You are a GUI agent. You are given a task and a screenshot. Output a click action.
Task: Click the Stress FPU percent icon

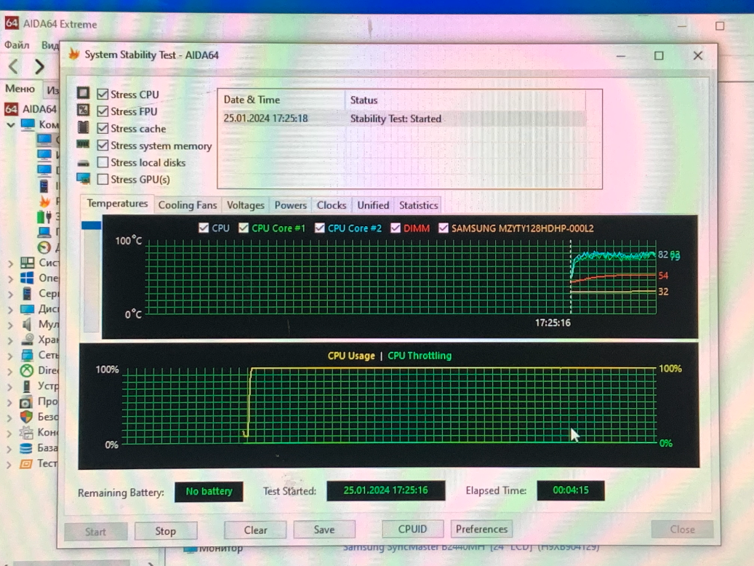tap(83, 110)
